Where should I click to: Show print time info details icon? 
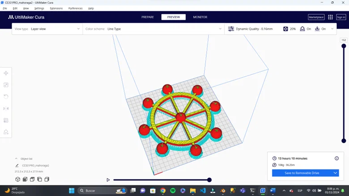point(336,158)
